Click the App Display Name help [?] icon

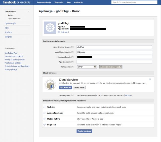tap(72, 47)
